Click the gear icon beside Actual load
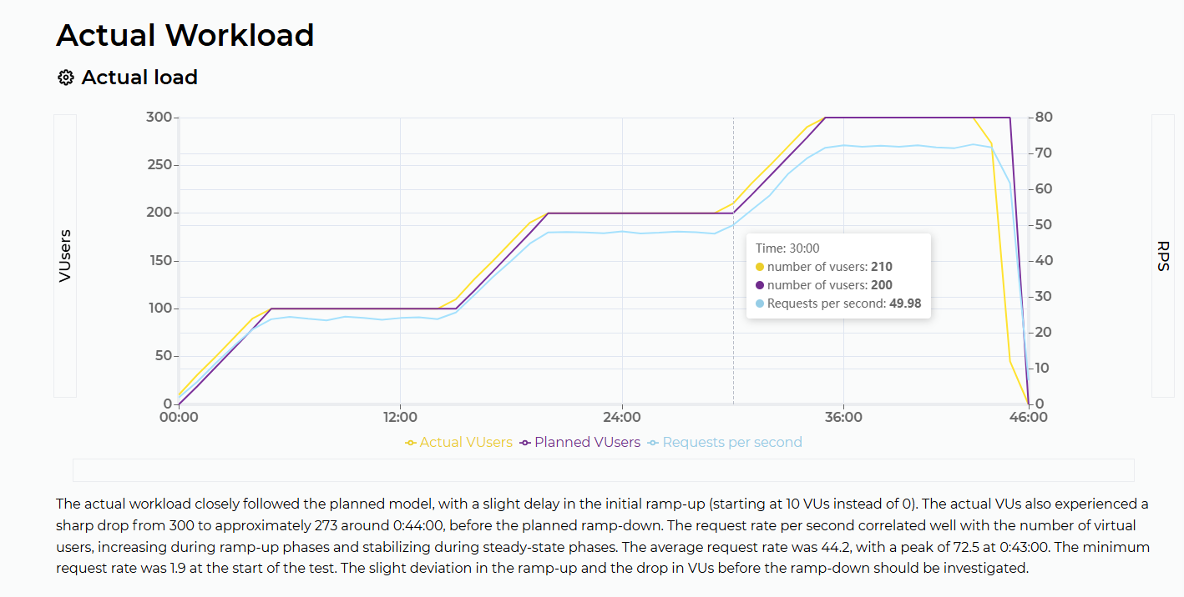 click(x=65, y=78)
